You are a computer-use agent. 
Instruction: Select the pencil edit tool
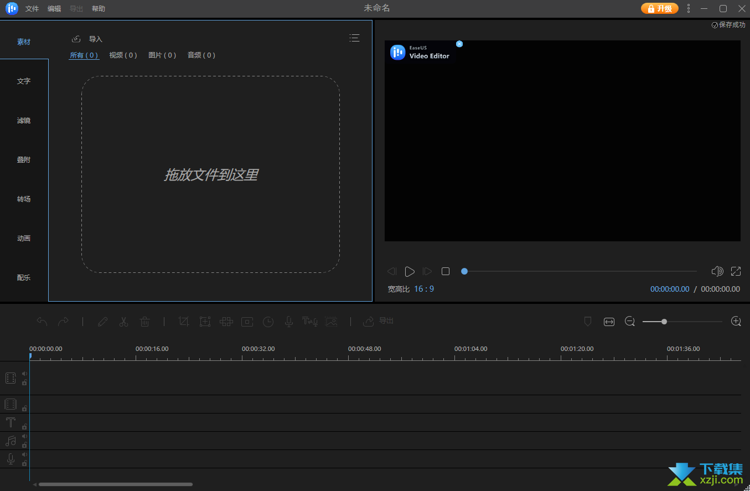[102, 322]
